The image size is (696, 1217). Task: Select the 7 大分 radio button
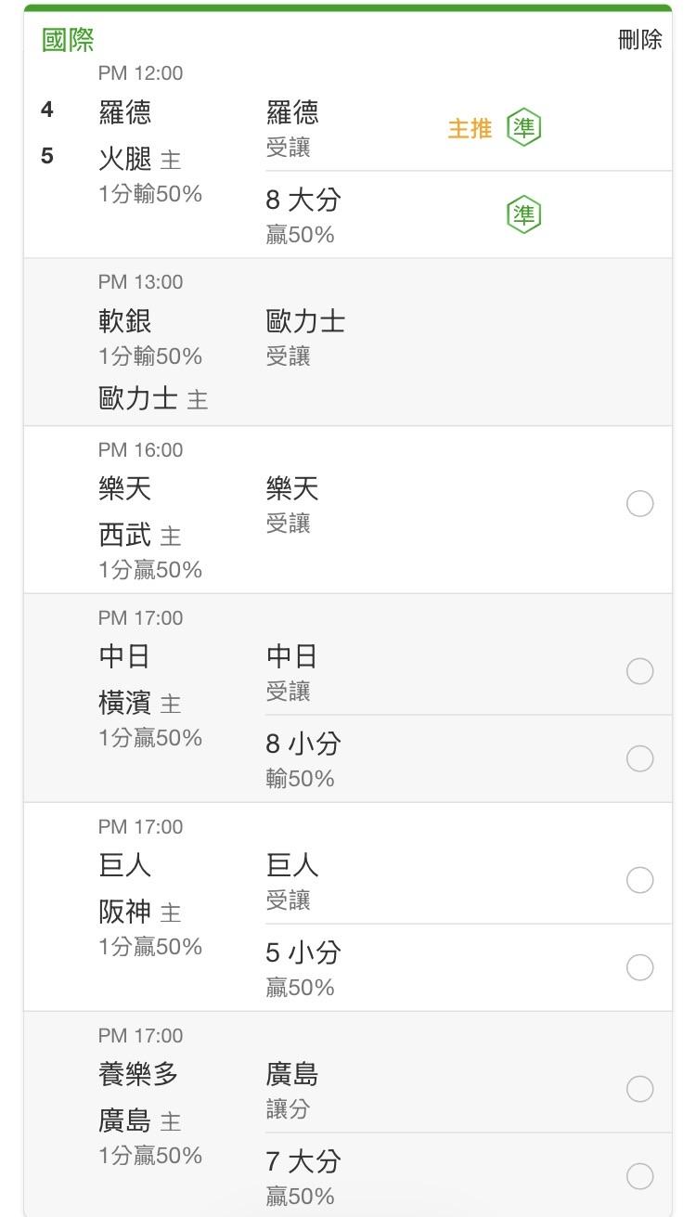pos(639,1176)
